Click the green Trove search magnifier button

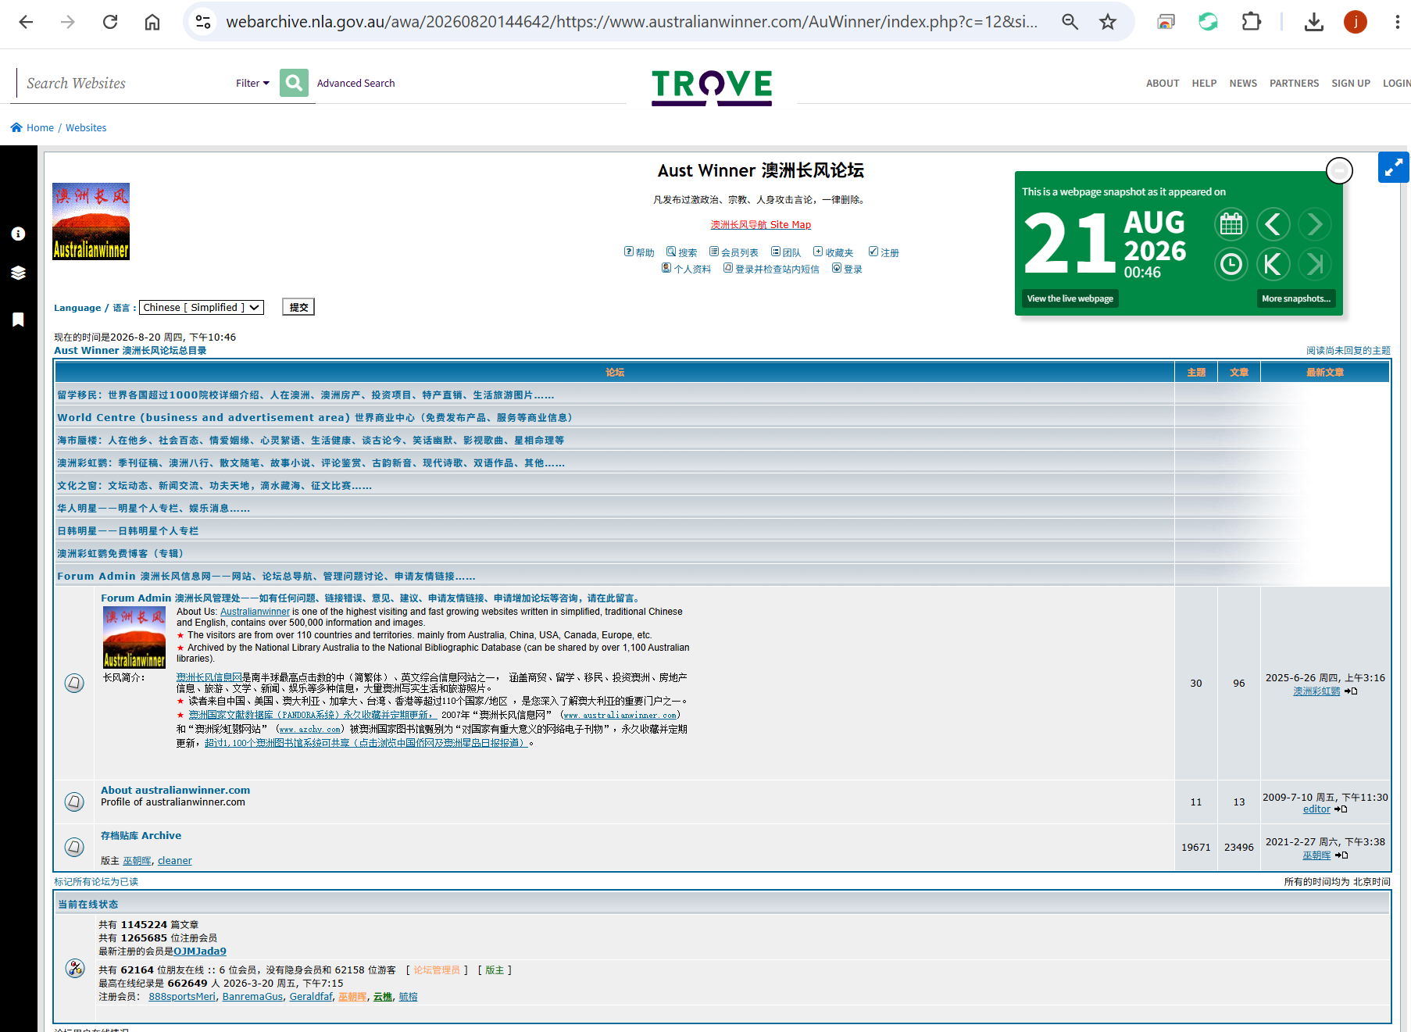[294, 83]
